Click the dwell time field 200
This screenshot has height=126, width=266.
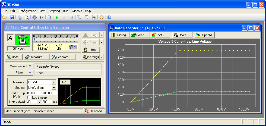[47, 102]
